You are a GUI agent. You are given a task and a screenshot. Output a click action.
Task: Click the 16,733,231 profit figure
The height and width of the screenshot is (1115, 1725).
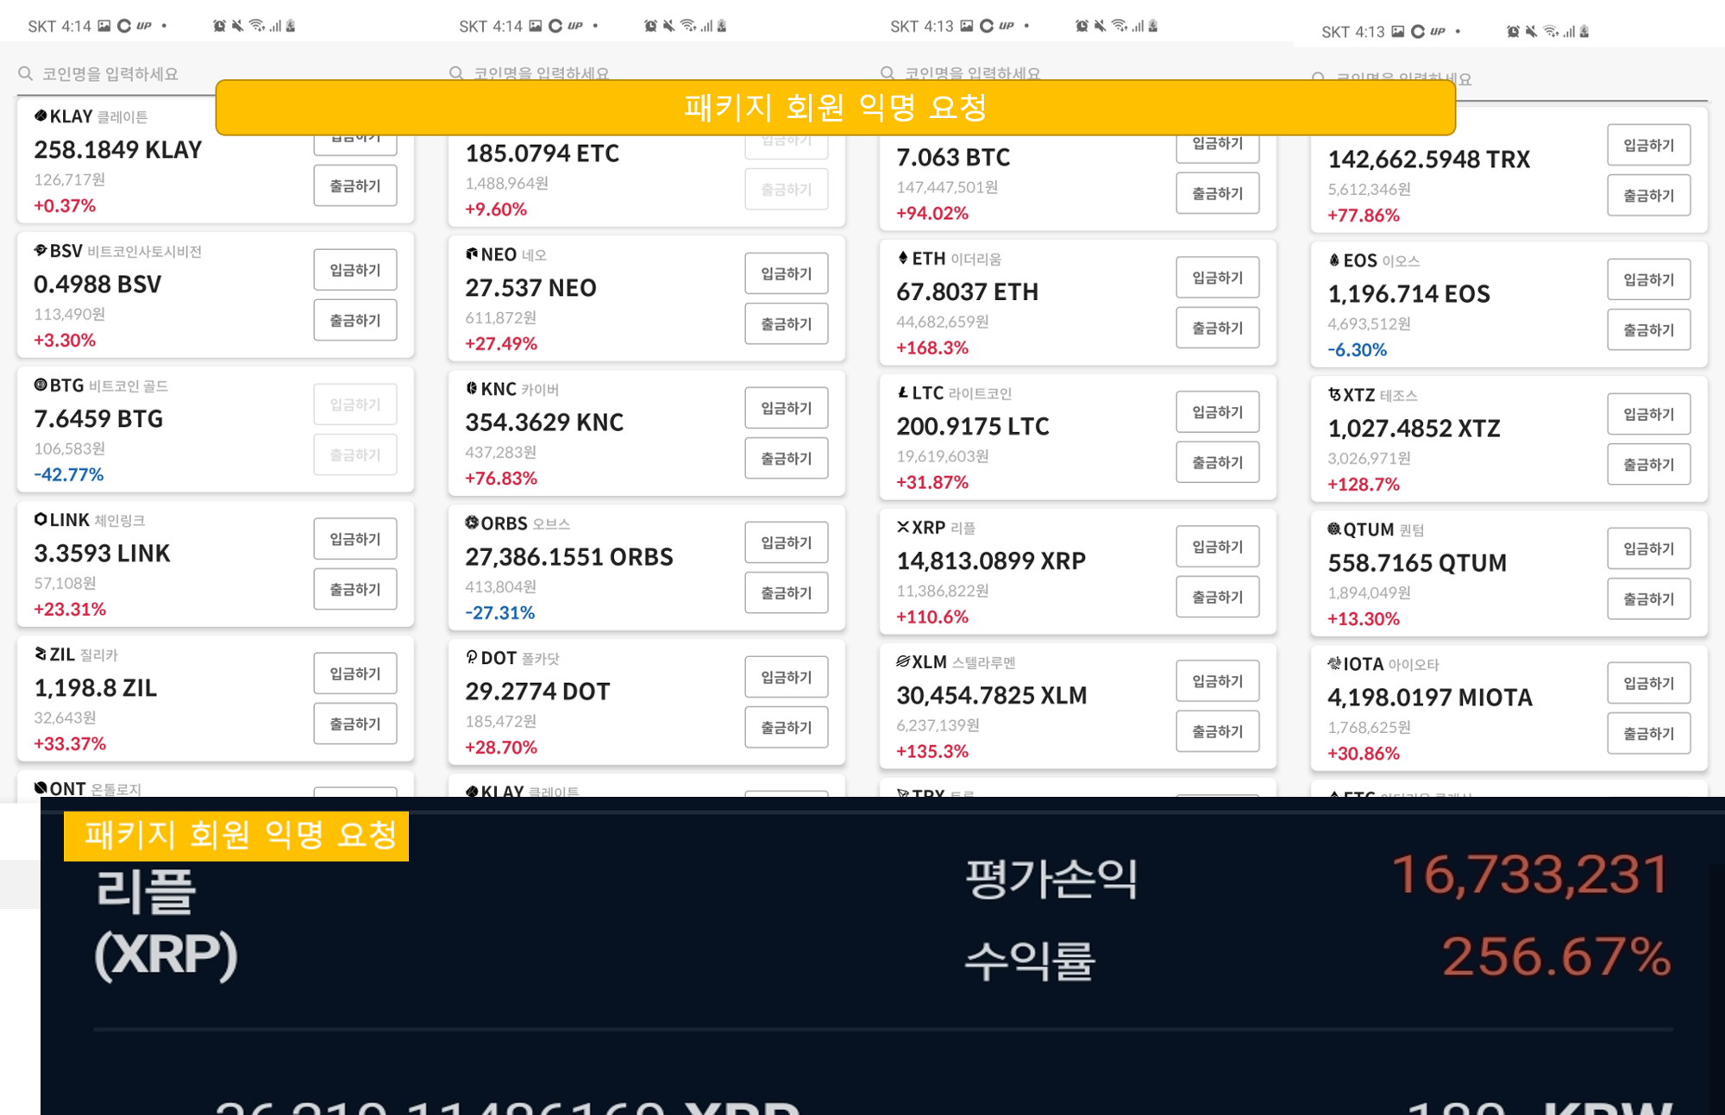click(1531, 874)
